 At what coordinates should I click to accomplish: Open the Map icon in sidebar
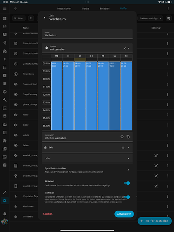pyautogui.click(x=5, y=43)
